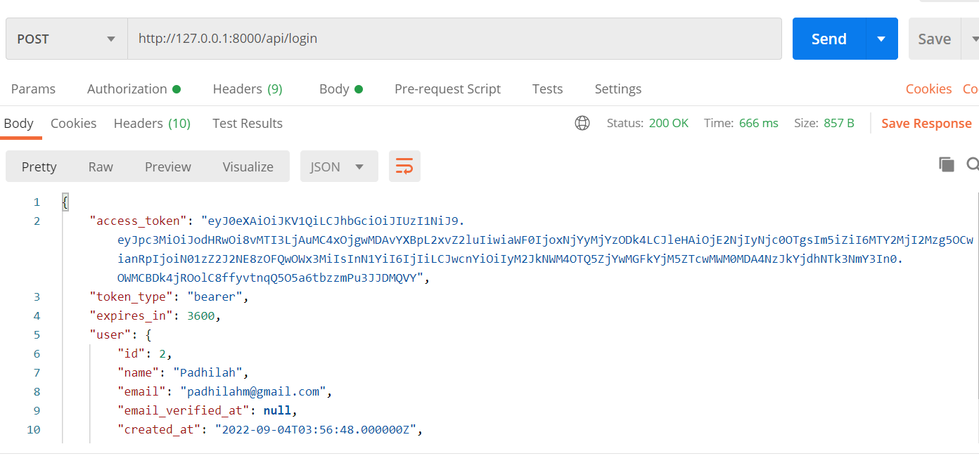Switch to the Params tab
Image resolution: width=979 pixels, height=456 pixels.
[33, 89]
